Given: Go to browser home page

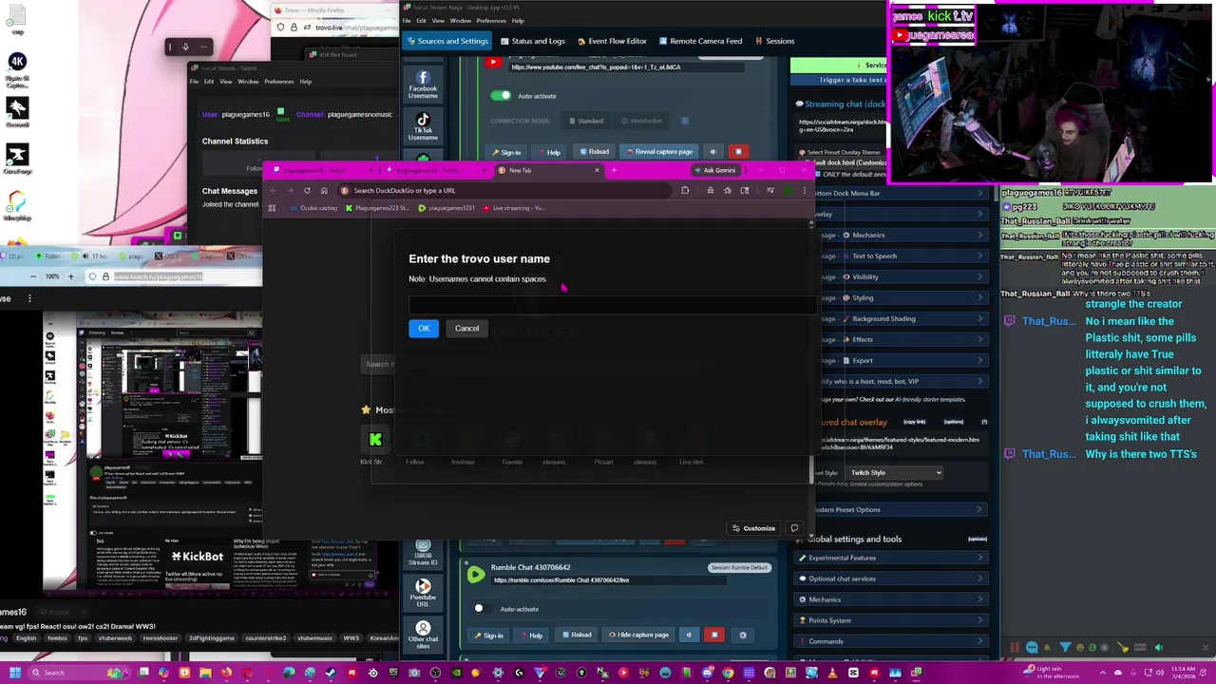Looking at the screenshot, I should point(324,190).
